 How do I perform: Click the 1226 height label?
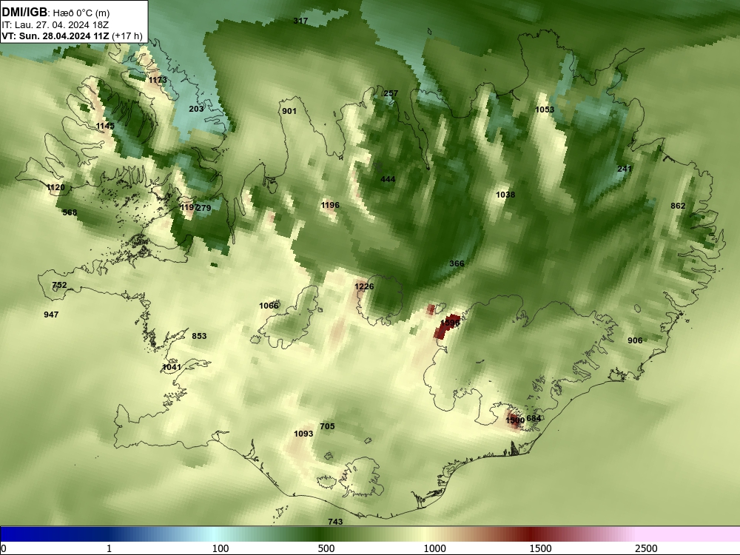[364, 287]
